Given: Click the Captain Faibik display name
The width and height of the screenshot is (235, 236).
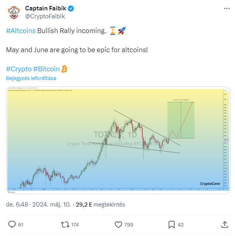Looking at the screenshot, I should (46, 8).
